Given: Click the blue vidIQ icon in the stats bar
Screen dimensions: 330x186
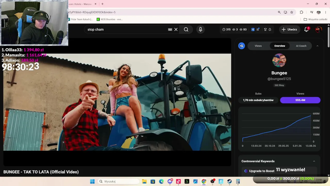Looking at the screenshot, I should point(253,29).
